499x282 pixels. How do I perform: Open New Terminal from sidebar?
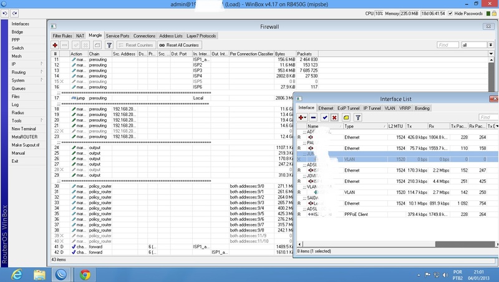pos(24,129)
